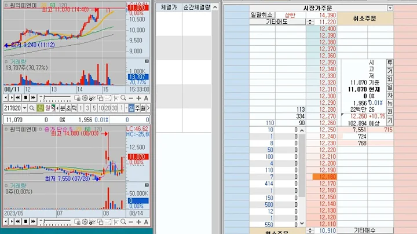This screenshot has width=417, height=234.
Task: Select 주 weekly chart period
Action: [137, 108]
